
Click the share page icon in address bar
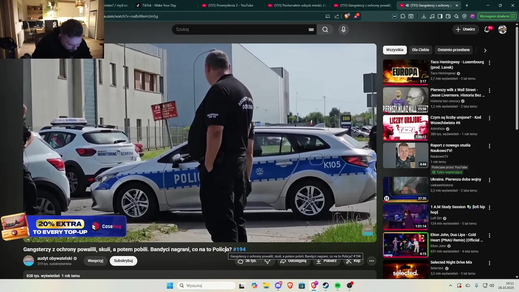point(337,16)
